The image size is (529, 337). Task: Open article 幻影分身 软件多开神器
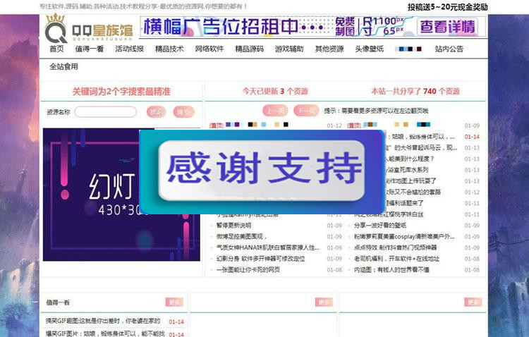260,259
